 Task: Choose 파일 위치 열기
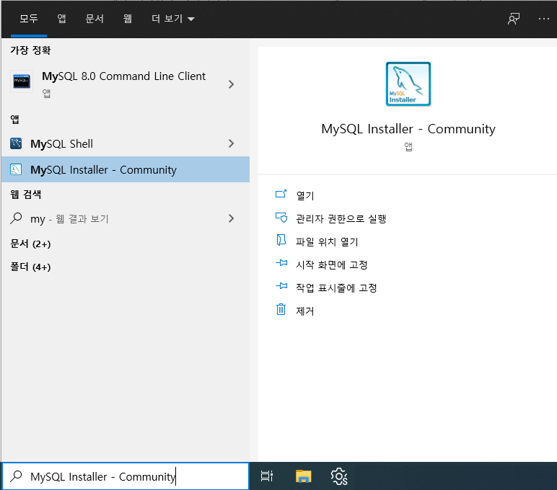(x=327, y=241)
